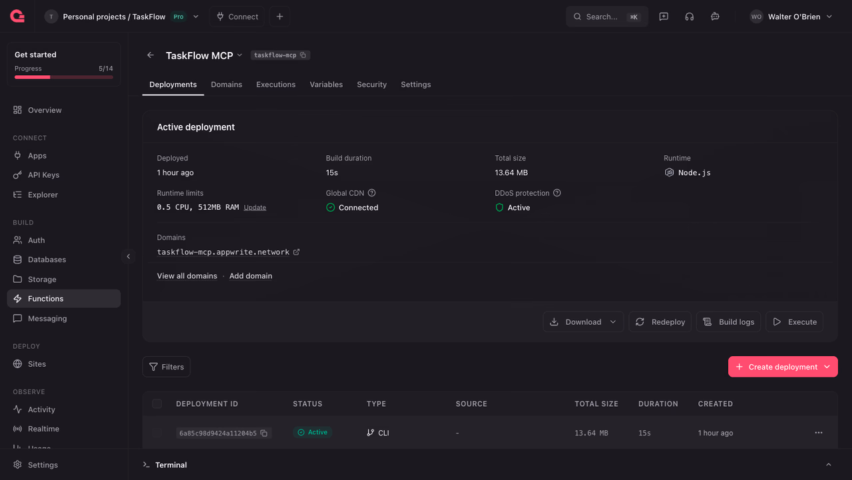Switch to the Deployments tab
The height and width of the screenshot is (480, 852).
[173, 85]
